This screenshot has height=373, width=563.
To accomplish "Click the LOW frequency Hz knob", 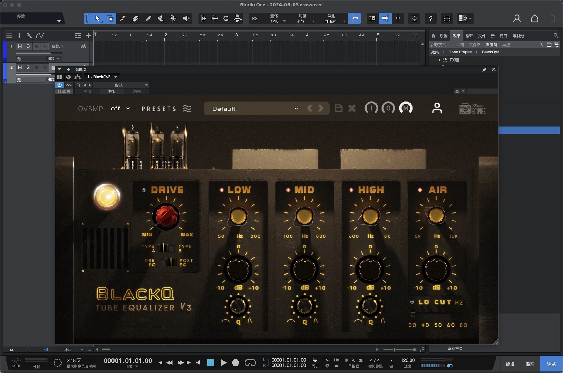I will tap(238, 216).
